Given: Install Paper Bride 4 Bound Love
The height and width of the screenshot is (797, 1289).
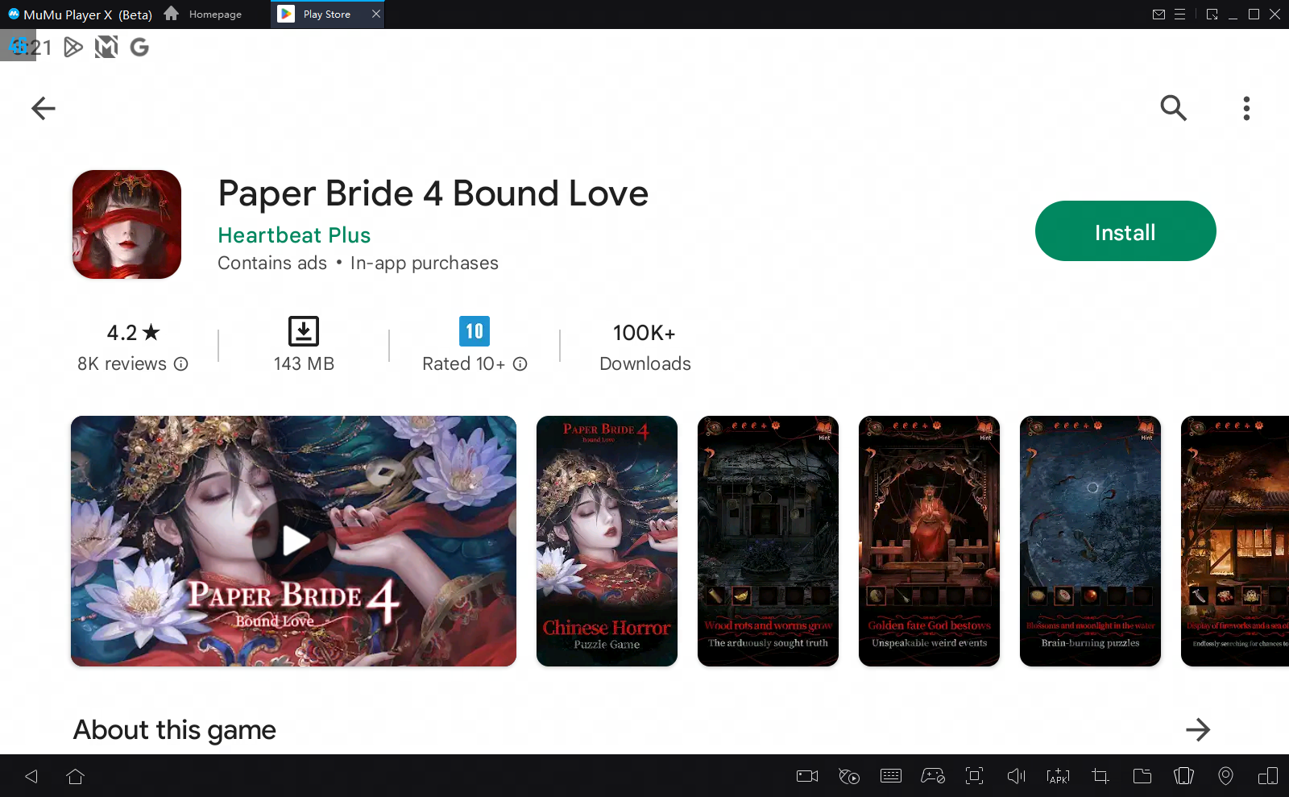Looking at the screenshot, I should pos(1125,231).
